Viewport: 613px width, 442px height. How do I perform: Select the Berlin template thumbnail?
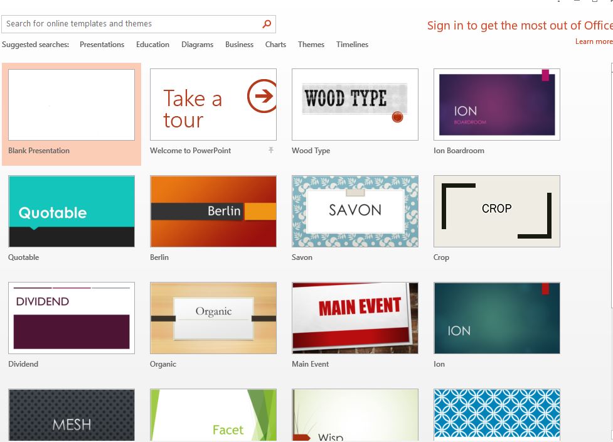[213, 211]
